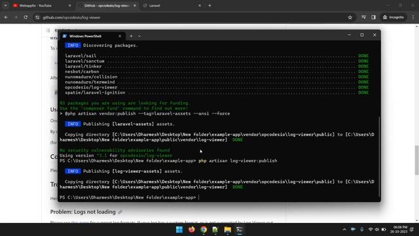Viewport: 419px width, 236px height.
Task: Go back using Chrome's back arrow
Action: pyautogui.click(x=6, y=18)
